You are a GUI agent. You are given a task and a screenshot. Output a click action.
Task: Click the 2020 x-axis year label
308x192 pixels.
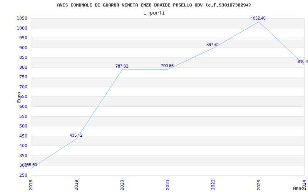point(122,185)
